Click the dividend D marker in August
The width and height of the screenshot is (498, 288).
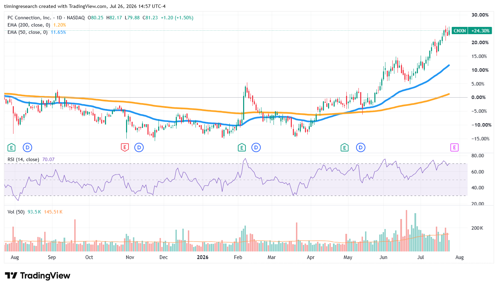[27, 148]
